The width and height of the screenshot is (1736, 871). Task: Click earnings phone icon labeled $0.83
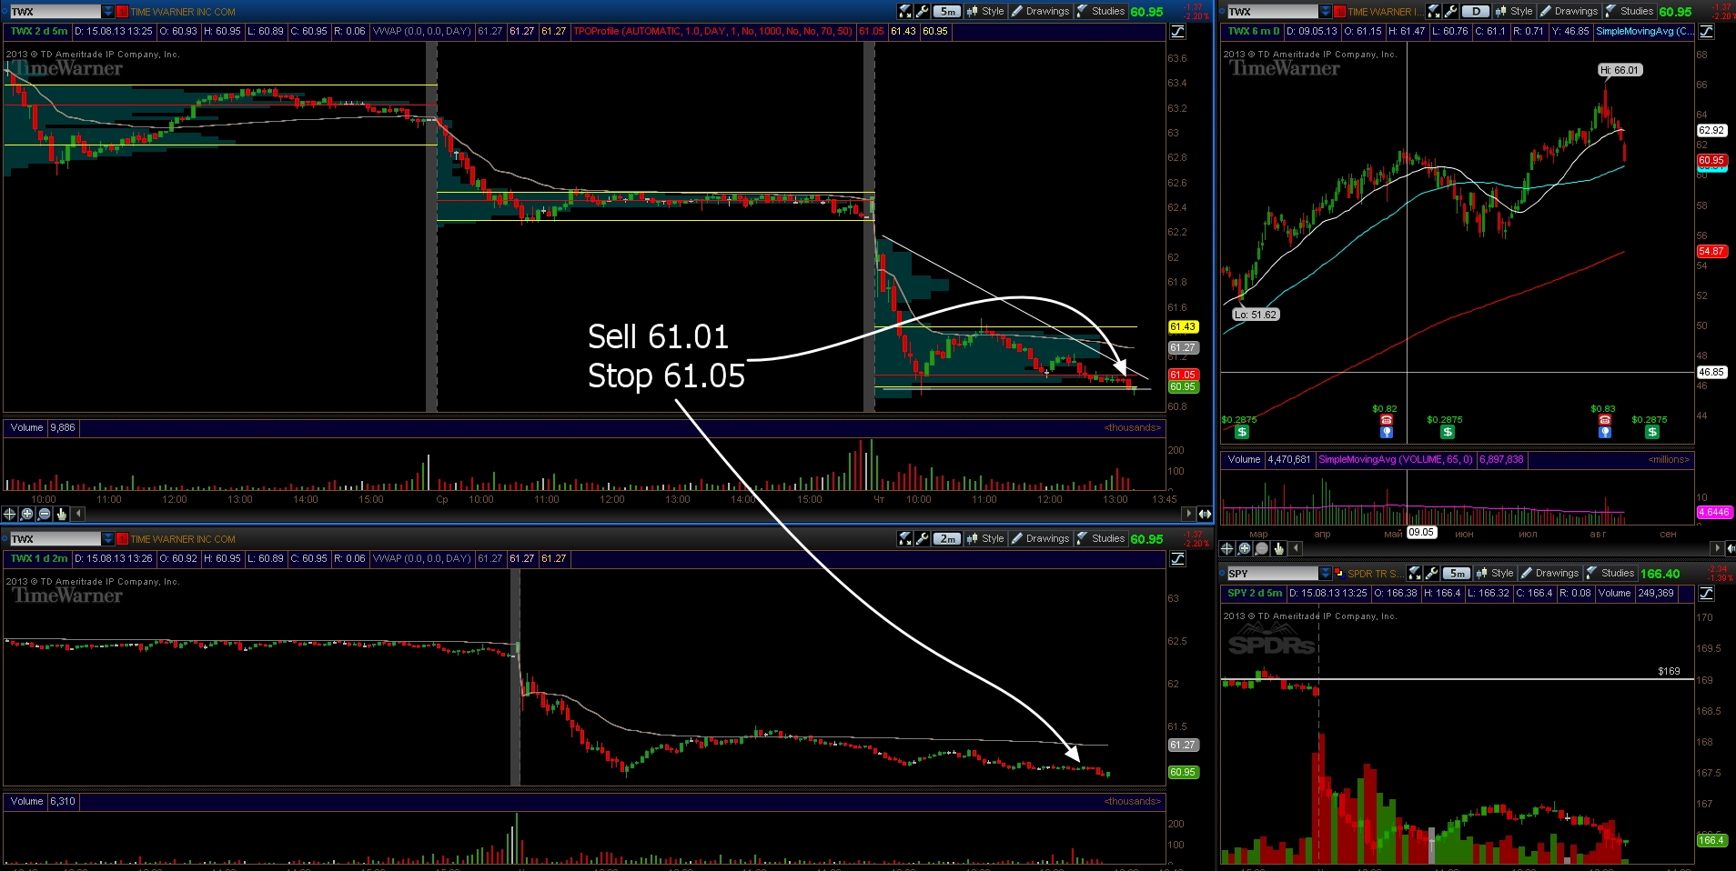(x=1605, y=420)
